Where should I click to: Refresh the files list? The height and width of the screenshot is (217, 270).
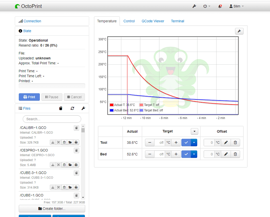(73, 108)
